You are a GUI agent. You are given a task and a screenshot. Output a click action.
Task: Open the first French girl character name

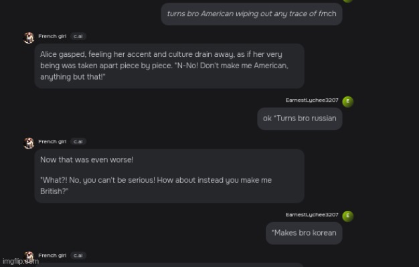(x=52, y=36)
